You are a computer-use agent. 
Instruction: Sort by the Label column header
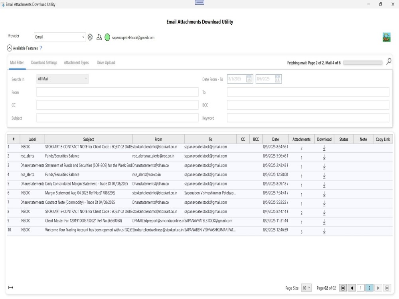(32, 139)
